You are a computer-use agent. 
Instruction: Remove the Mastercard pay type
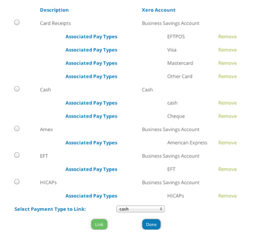click(x=227, y=63)
